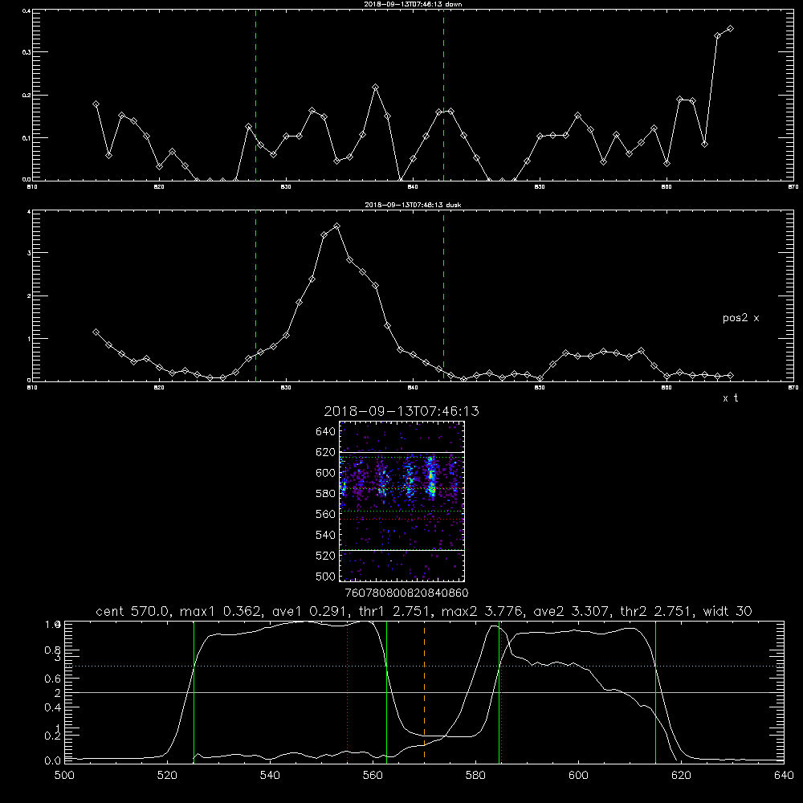Screen dimensions: 803x803
Task: Click the 'x t' label below the dusk plot
Action: click(730, 398)
